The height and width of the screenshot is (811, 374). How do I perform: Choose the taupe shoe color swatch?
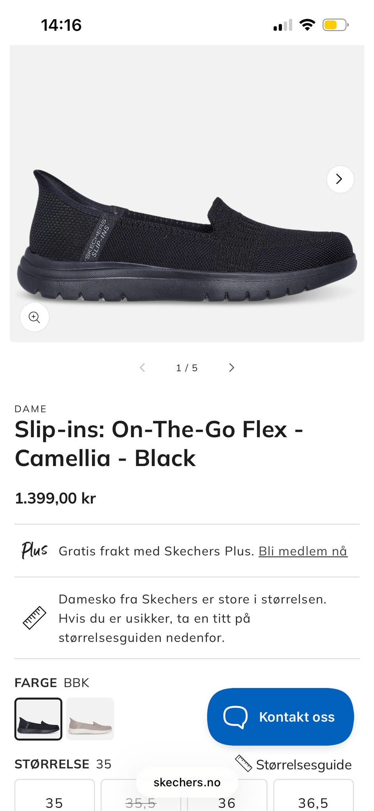[x=90, y=719]
